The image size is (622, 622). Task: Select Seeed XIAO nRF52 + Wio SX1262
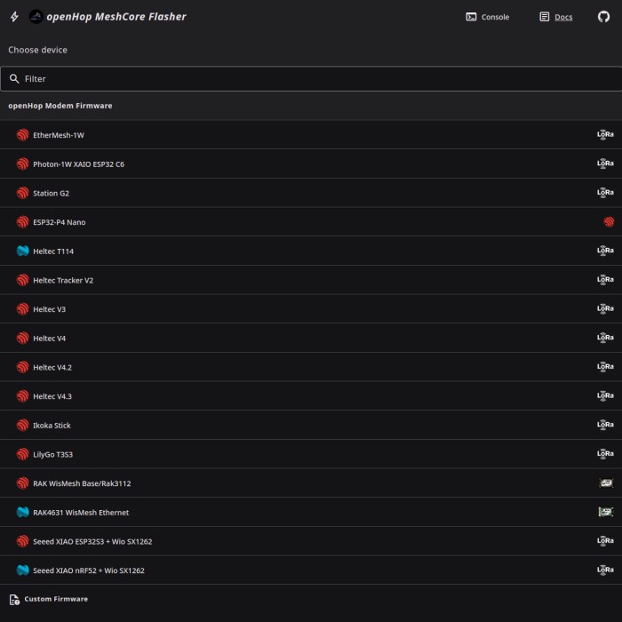point(311,570)
